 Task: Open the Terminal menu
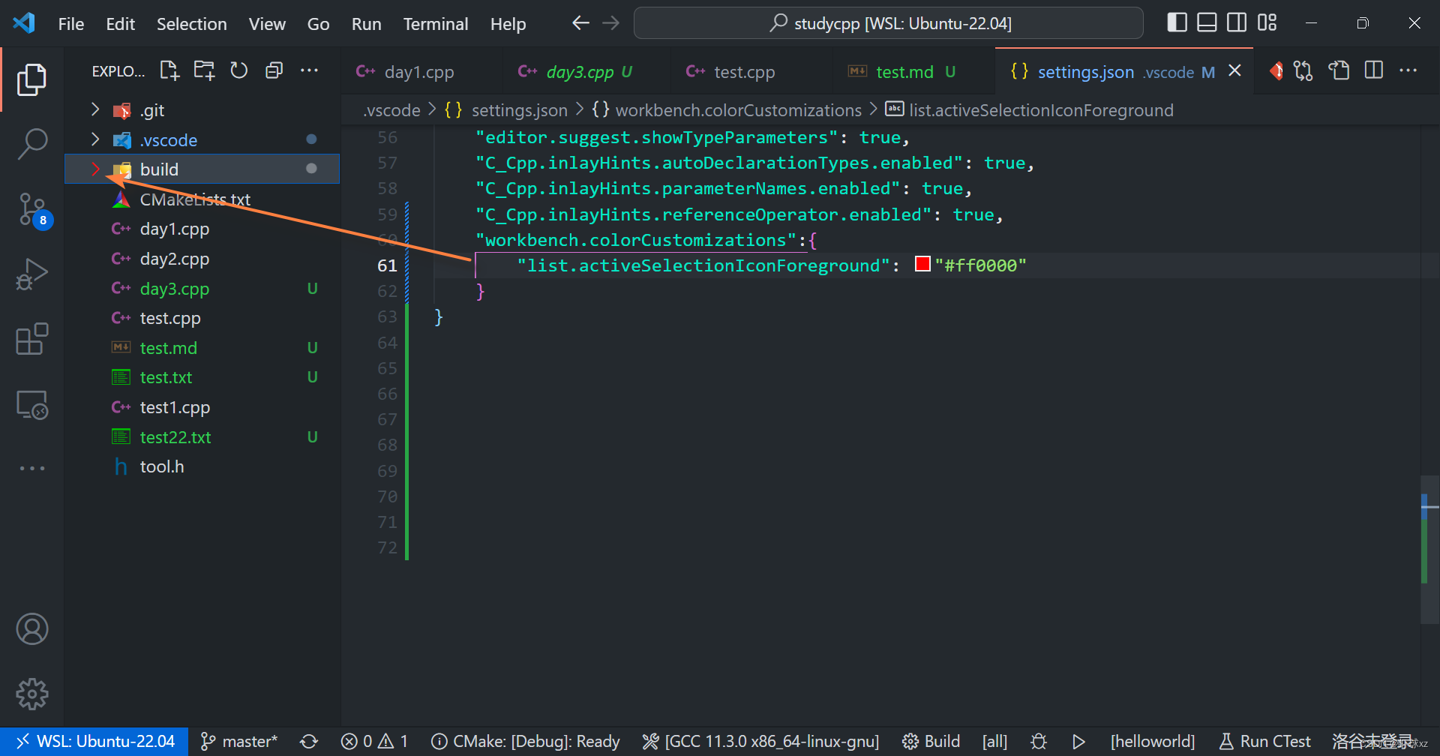coord(436,24)
